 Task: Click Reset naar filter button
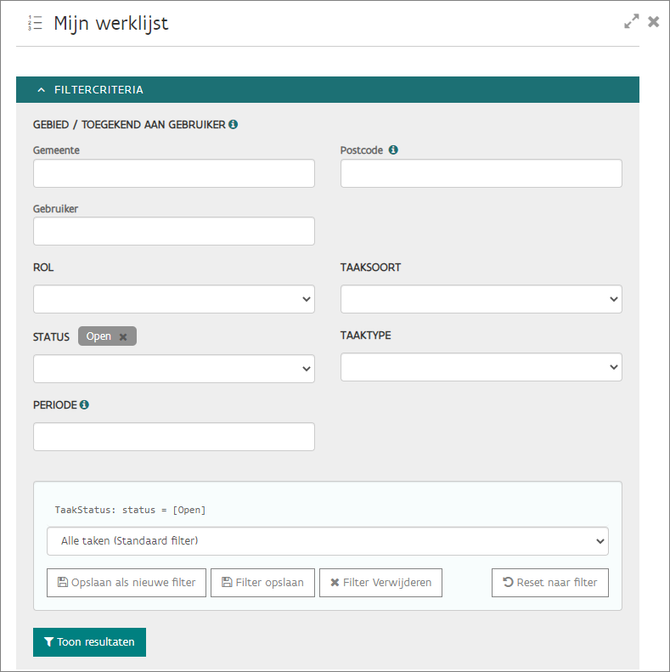[549, 583]
